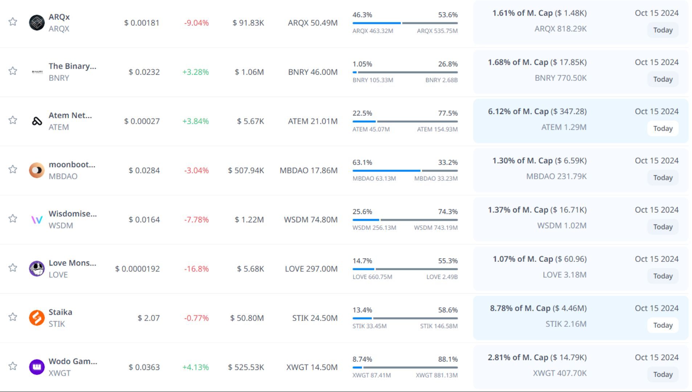Click the moonboots MBDAO coin logo
This screenshot has height=392, width=692.
pyautogui.click(x=37, y=170)
